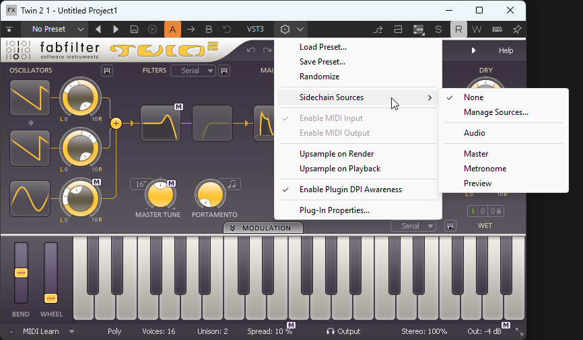
Task: Toggle the W automation write button
Action: click(x=477, y=30)
